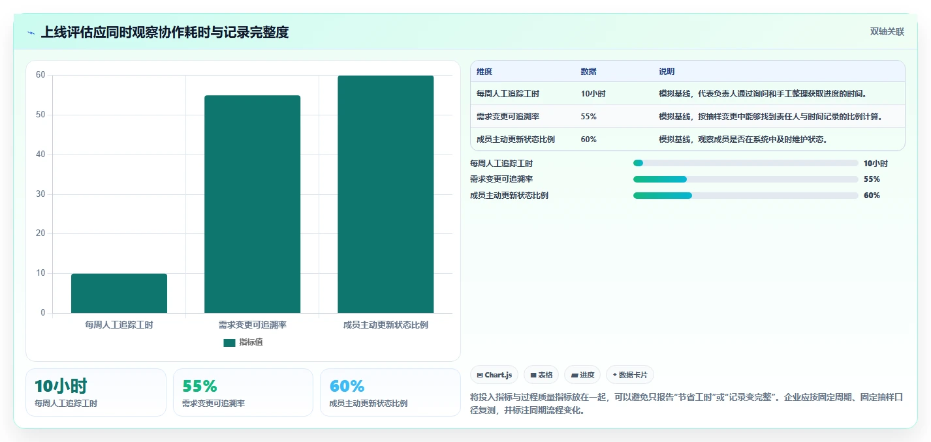
Task: Click the 55% value in the table
Action: pyautogui.click(x=588, y=117)
